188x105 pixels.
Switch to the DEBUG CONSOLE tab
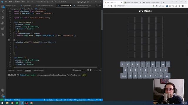click(x=38, y=70)
